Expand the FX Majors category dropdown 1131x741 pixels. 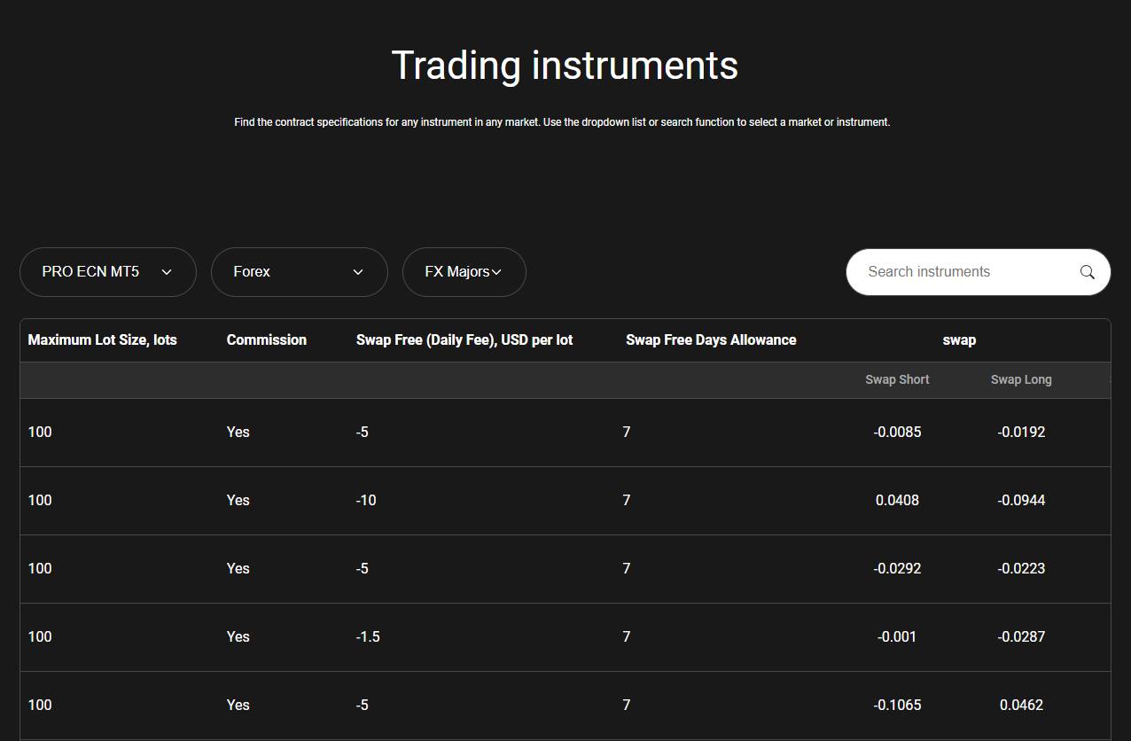(x=464, y=272)
